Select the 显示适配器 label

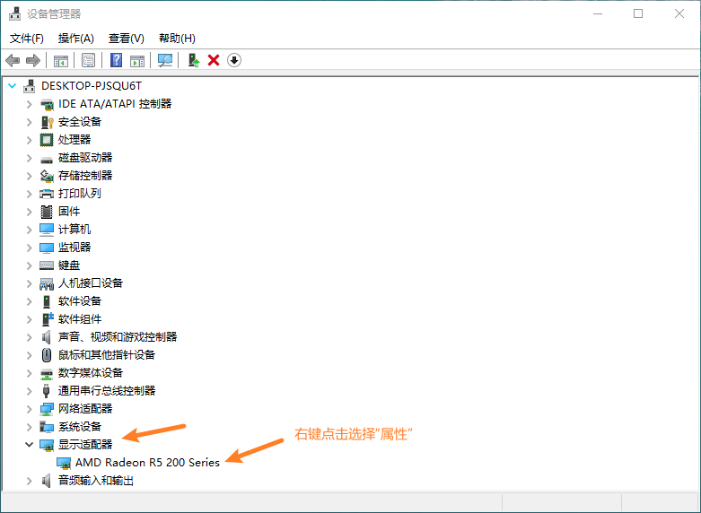[85, 445]
